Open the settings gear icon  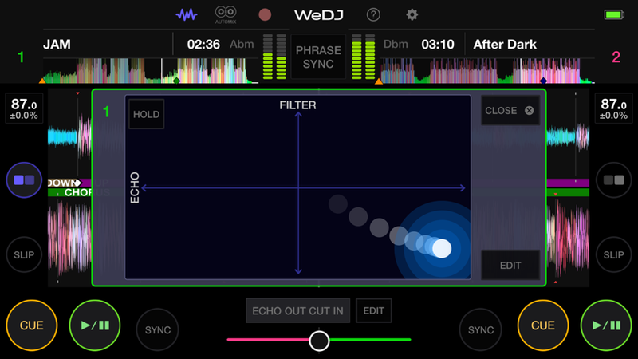[412, 15]
